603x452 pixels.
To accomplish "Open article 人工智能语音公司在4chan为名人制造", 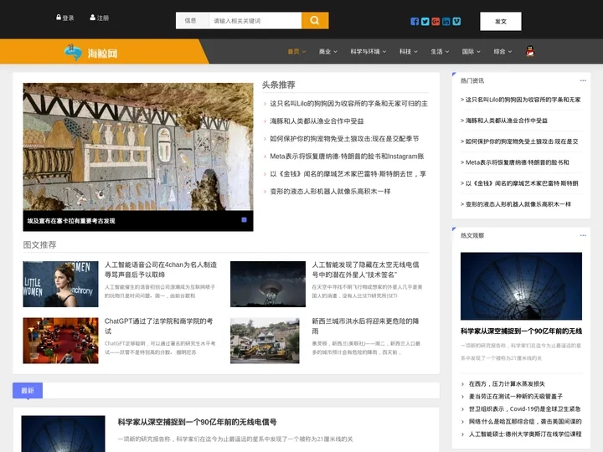I will point(161,270).
